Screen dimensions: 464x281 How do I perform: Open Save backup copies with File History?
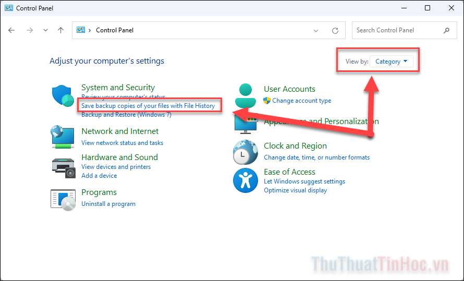tap(148, 106)
